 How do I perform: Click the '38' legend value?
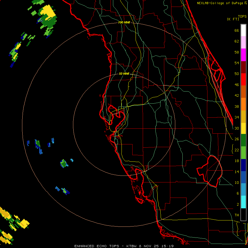point(237,106)
